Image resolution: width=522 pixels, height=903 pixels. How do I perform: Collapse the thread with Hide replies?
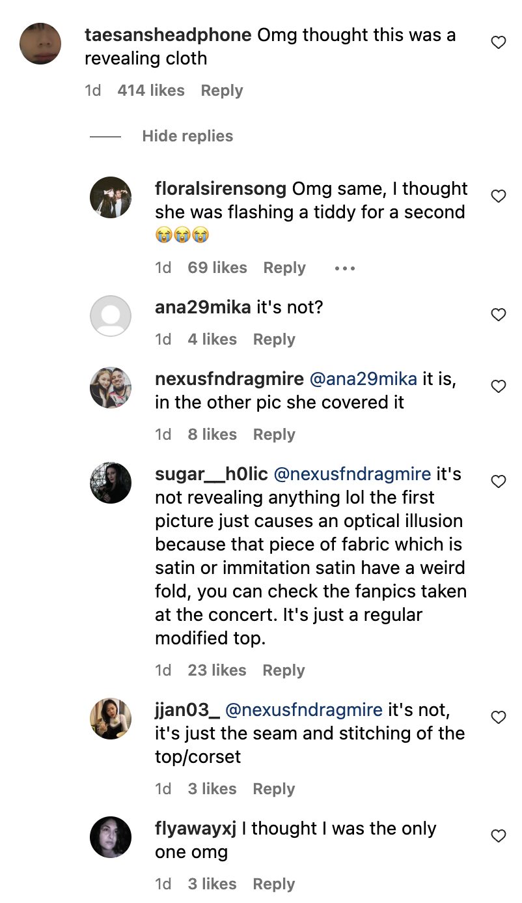tap(187, 136)
